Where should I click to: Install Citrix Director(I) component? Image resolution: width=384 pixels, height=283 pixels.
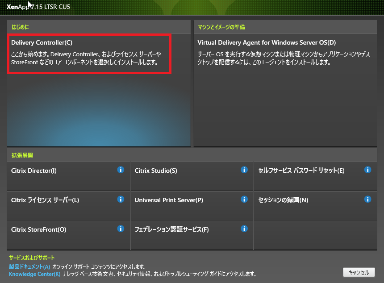coord(34,171)
